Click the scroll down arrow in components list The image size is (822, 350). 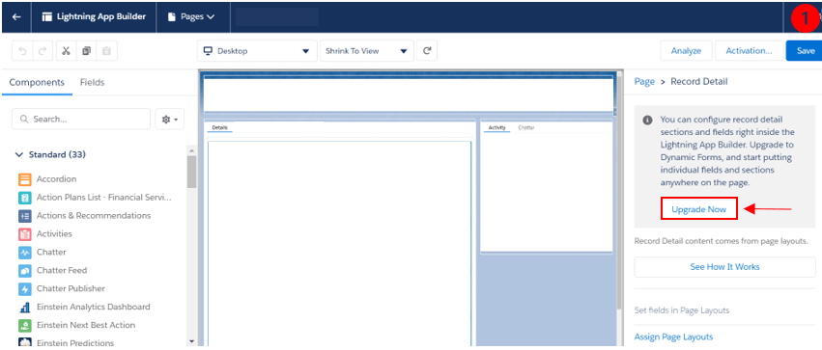[191, 341]
